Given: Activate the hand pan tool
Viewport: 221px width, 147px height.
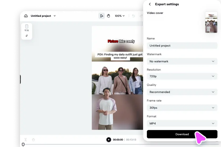Looking at the screenshot, I should [x=108, y=16].
